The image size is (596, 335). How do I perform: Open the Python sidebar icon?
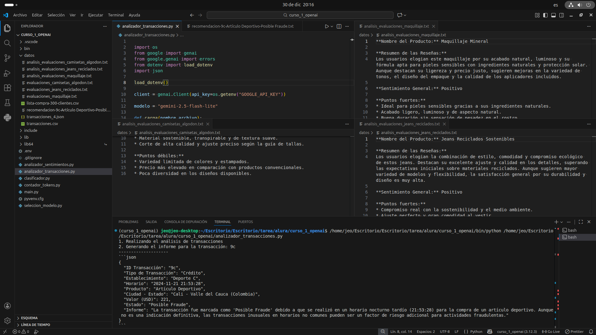pos(7,118)
